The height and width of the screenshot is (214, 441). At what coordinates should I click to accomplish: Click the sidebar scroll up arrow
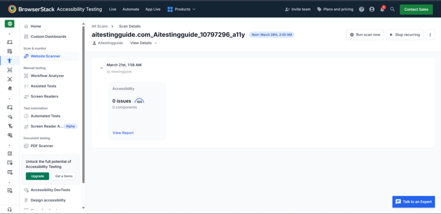(x=83, y=24)
